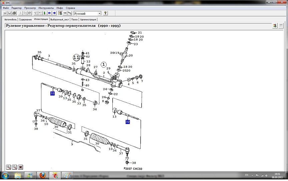Zoom out of the illustration
This screenshot has height=181, width=288.
click(x=14, y=167)
